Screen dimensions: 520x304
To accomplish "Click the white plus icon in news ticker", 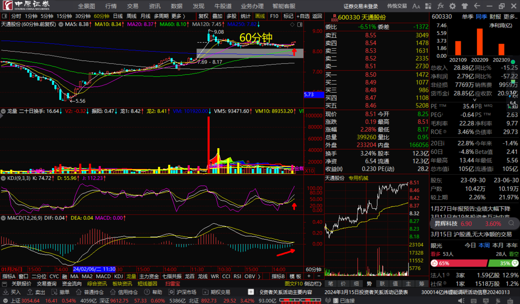I will click(251, 292).
